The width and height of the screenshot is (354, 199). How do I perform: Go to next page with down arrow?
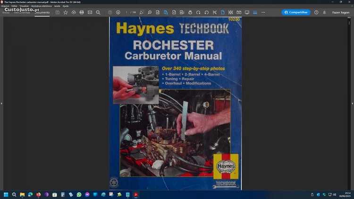pyautogui.click(x=118, y=12)
